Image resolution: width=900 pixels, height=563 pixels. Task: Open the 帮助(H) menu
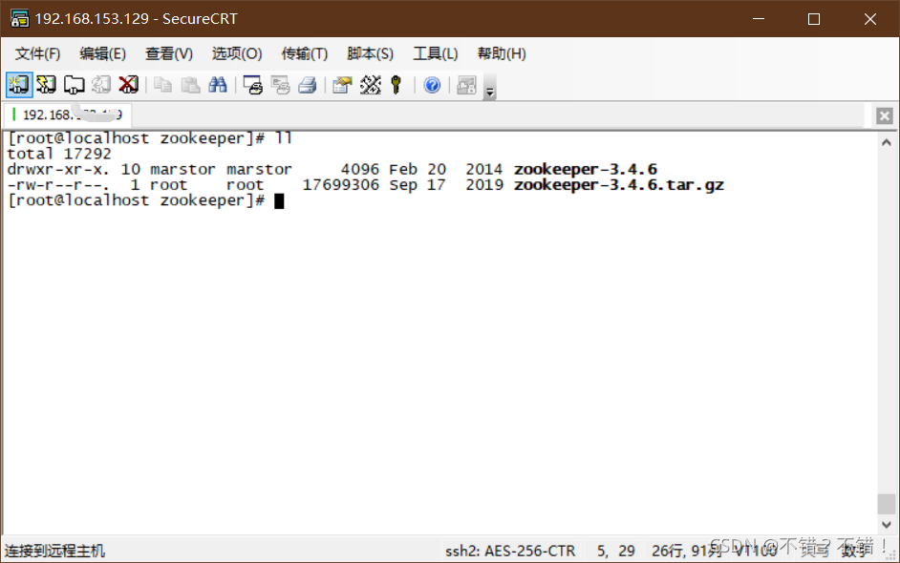tap(502, 53)
